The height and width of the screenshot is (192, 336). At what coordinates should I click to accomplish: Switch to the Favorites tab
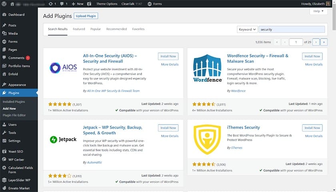tap(138, 29)
